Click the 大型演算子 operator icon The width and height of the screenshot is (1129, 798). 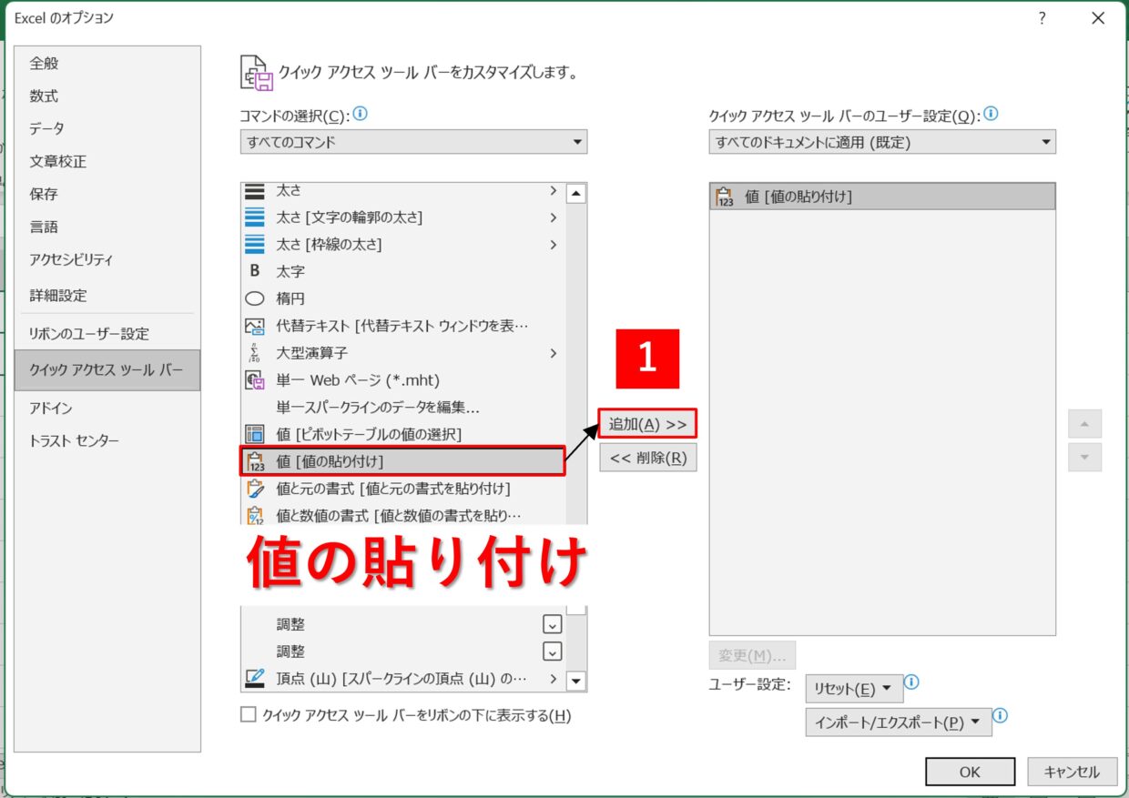tap(255, 353)
